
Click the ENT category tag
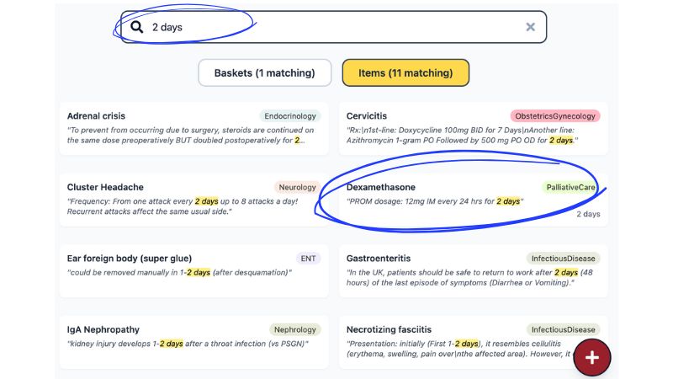(308, 259)
